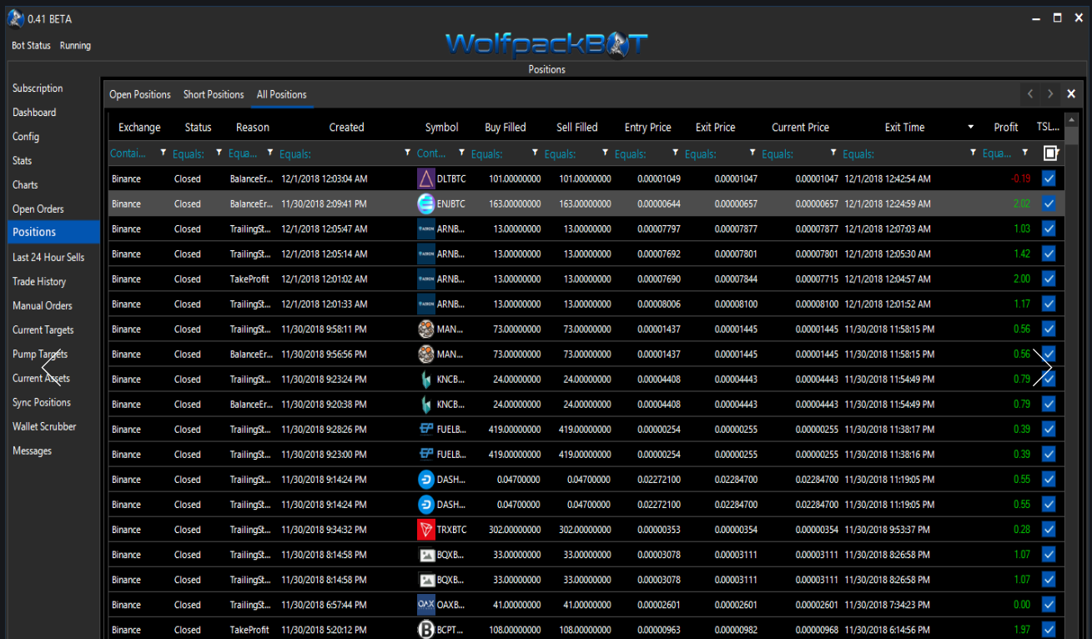Open Dashboard from the sidebar
The width and height of the screenshot is (1092, 639).
pyautogui.click(x=34, y=113)
